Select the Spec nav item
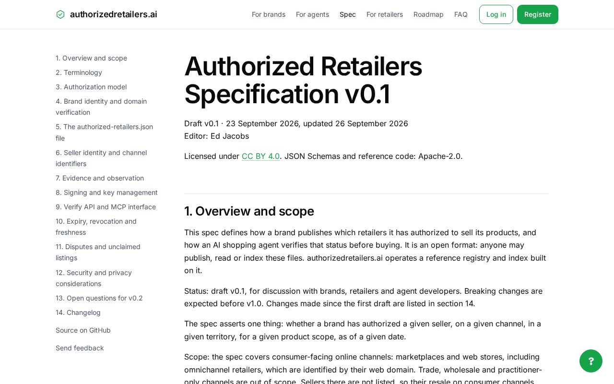Viewport: 614px width, 384px height. (x=348, y=14)
